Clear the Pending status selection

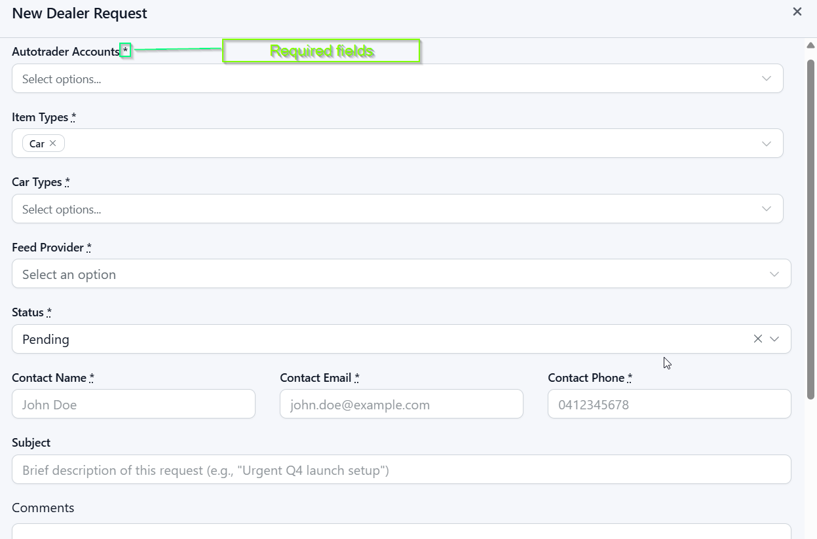click(x=757, y=339)
